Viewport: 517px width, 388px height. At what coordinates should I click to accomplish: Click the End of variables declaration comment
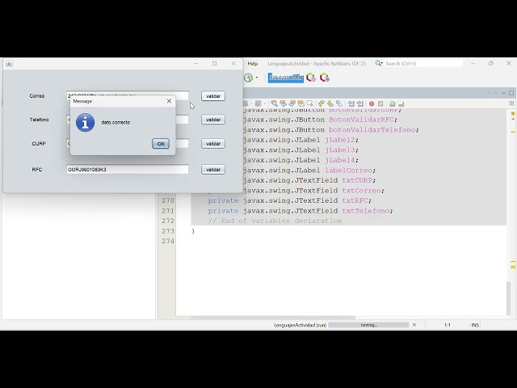[x=275, y=221]
